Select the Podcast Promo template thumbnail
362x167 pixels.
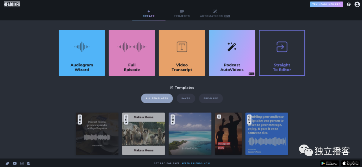pyautogui.click(x=97, y=134)
